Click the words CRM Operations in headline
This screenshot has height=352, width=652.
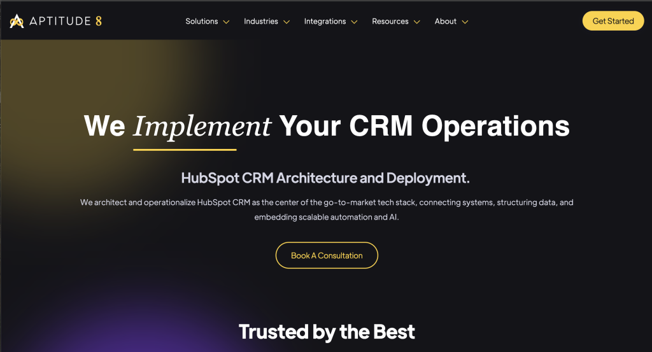click(x=459, y=126)
